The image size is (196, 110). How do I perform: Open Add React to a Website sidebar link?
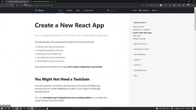click(141, 30)
